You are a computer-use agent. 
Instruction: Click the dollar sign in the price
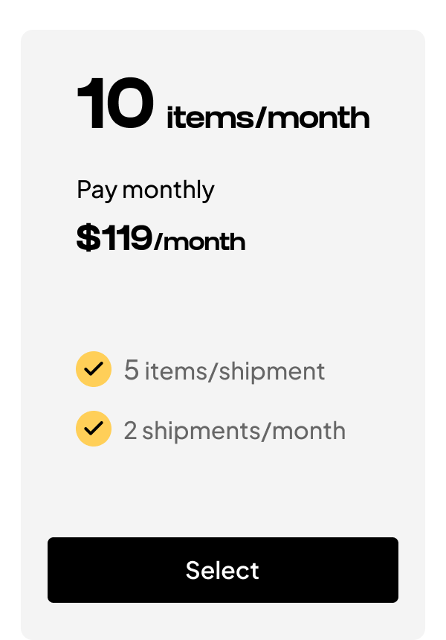tap(88, 239)
